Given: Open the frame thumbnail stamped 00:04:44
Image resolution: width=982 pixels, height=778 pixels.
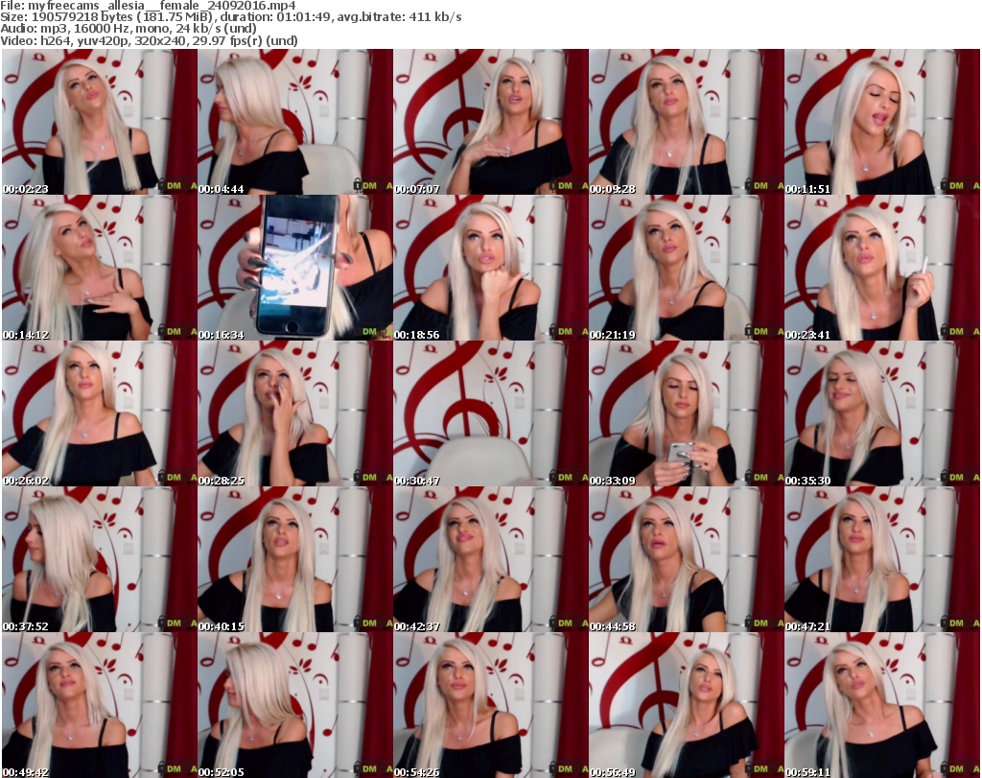Looking at the screenshot, I should pyautogui.click(x=295, y=122).
